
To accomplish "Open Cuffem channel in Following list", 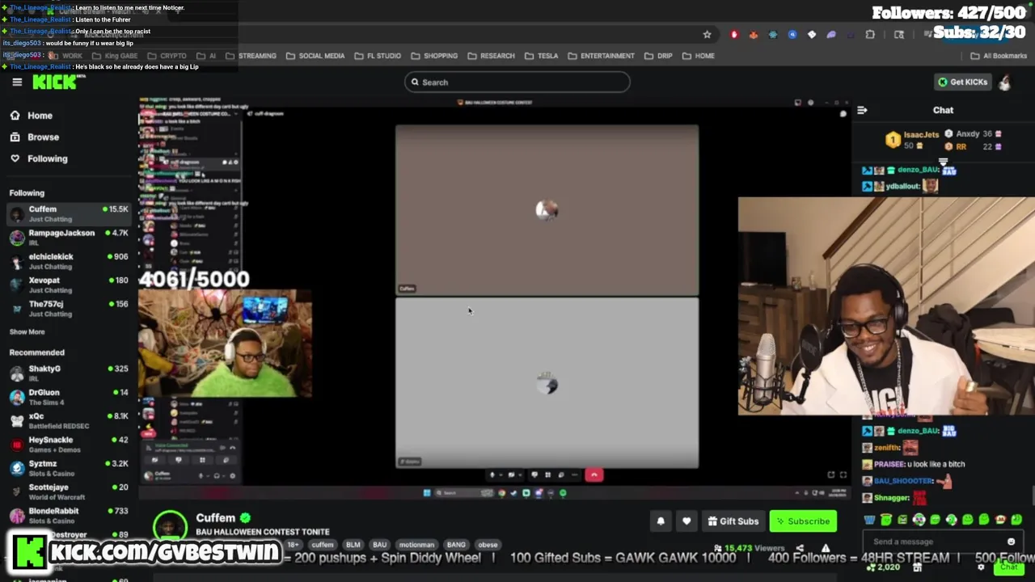I will pos(69,213).
